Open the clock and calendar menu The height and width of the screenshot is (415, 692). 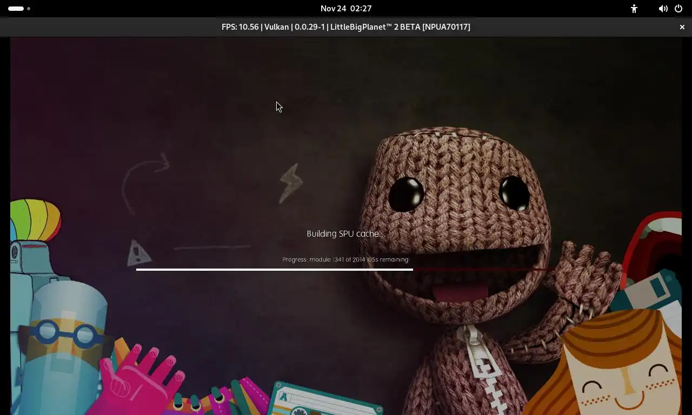(346, 9)
